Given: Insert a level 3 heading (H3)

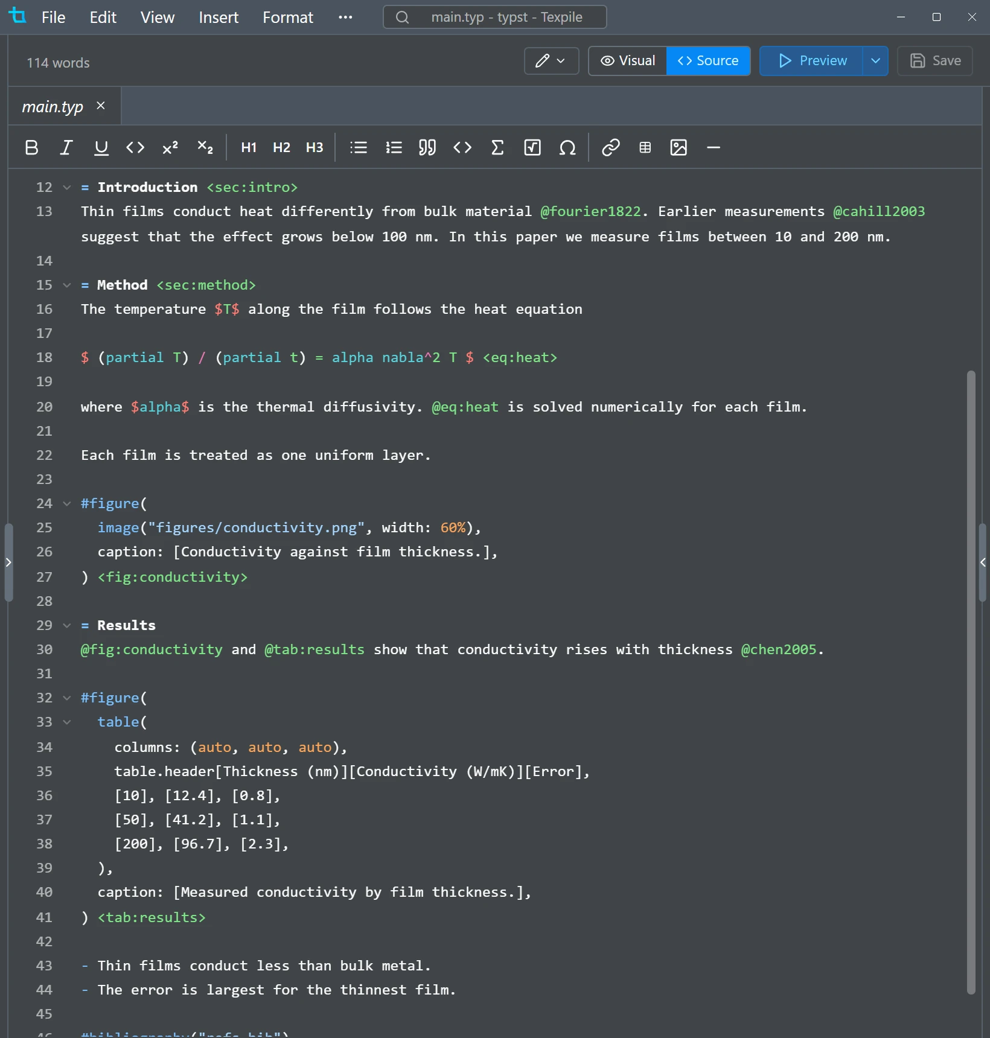Looking at the screenshot, I should (315, 147).
